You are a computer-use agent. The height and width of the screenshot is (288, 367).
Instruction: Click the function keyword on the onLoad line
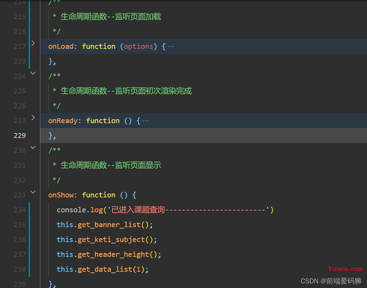click(98, 46)
